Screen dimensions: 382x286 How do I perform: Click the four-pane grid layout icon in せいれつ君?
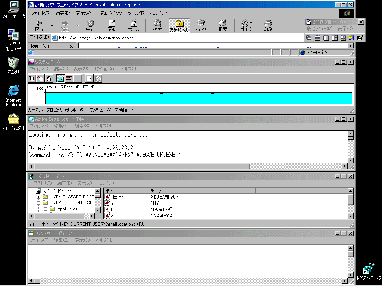click(343, 38)
